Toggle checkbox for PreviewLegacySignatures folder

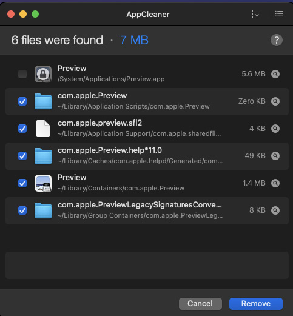coord(22,210)
